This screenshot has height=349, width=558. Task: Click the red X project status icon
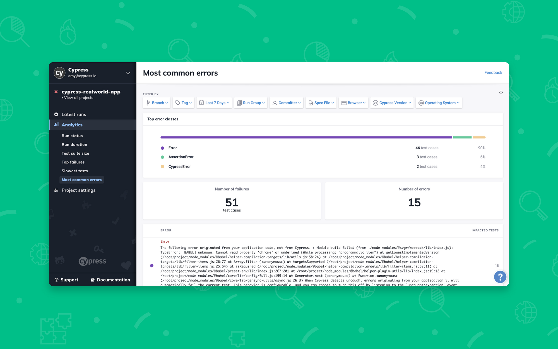56,92
